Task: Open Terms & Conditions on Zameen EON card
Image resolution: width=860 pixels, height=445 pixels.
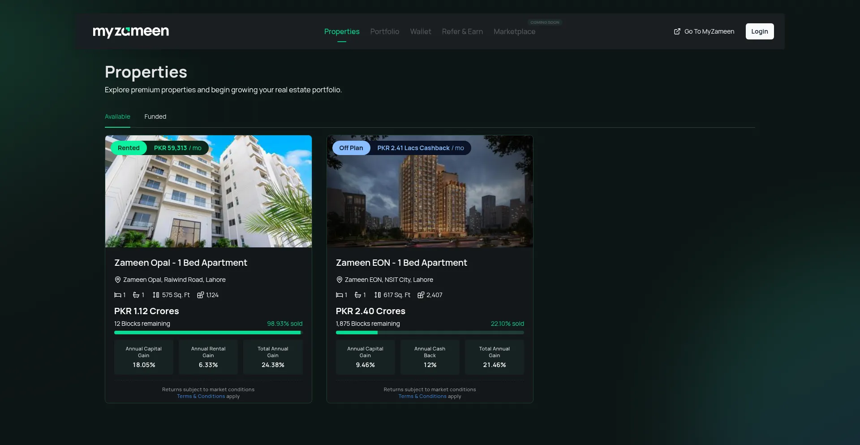Action: 422,396
